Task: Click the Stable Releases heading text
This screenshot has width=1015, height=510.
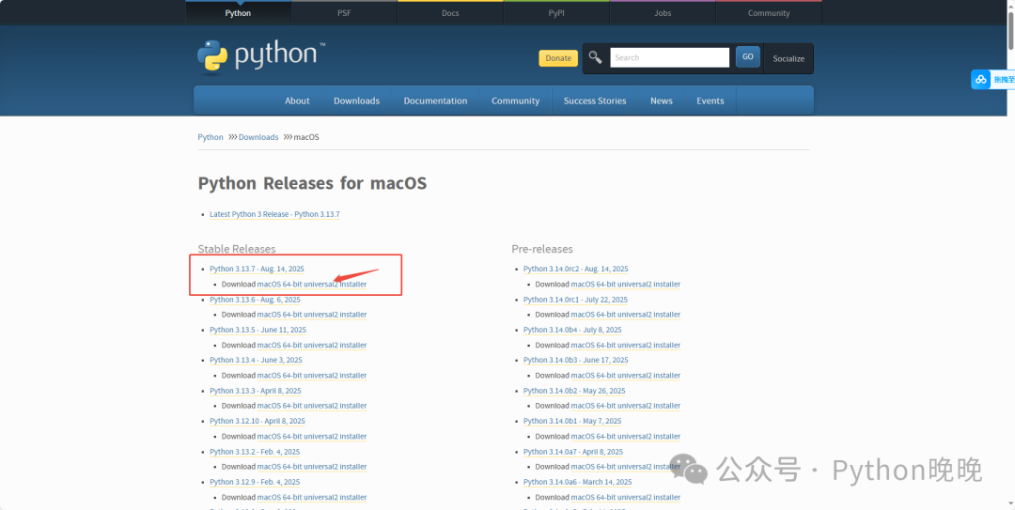Action: tap(237, 249)
